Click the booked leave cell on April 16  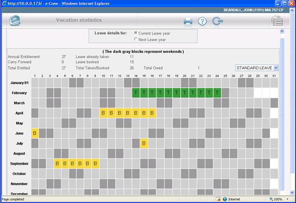pyautogui.click(x=152, y=113)
